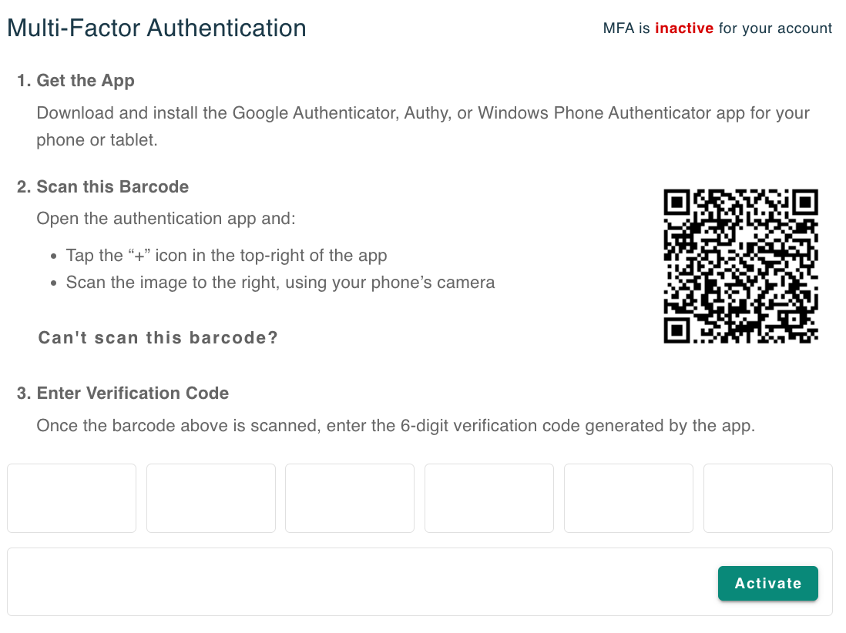Select the second verification code box

[x=210, y=497]
